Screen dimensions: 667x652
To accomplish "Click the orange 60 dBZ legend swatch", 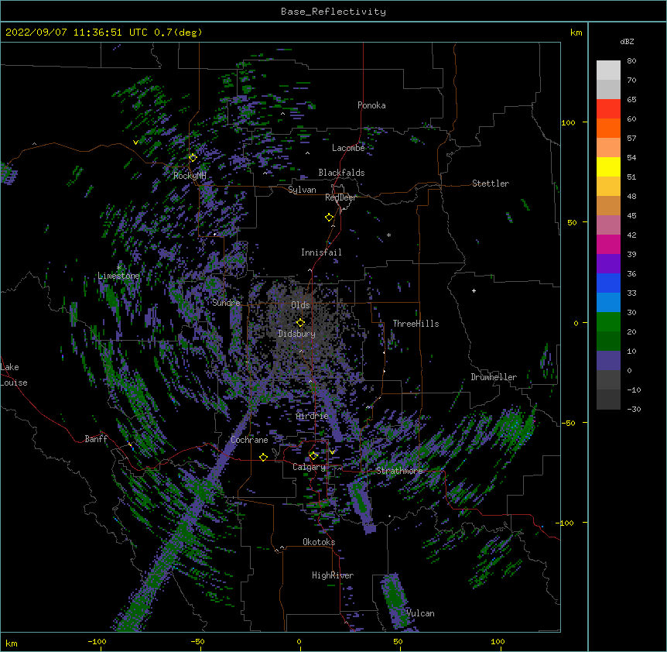I will [x=608, y=128].
